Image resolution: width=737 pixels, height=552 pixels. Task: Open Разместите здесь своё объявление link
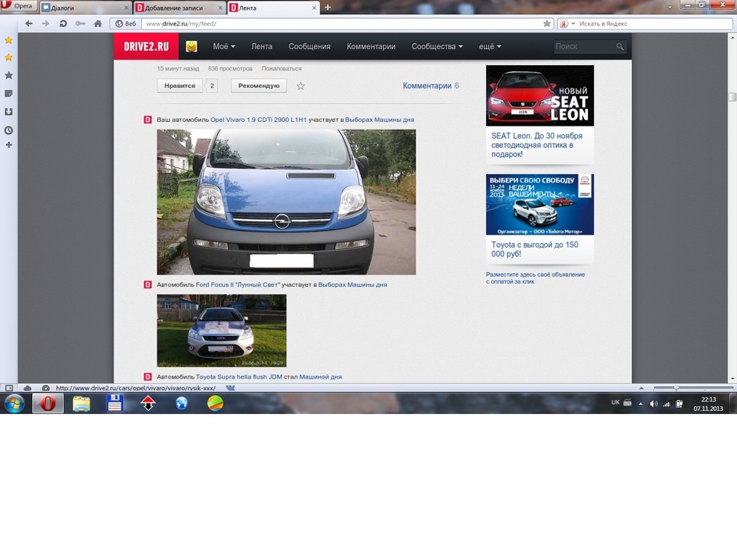(x=535, y=278)
